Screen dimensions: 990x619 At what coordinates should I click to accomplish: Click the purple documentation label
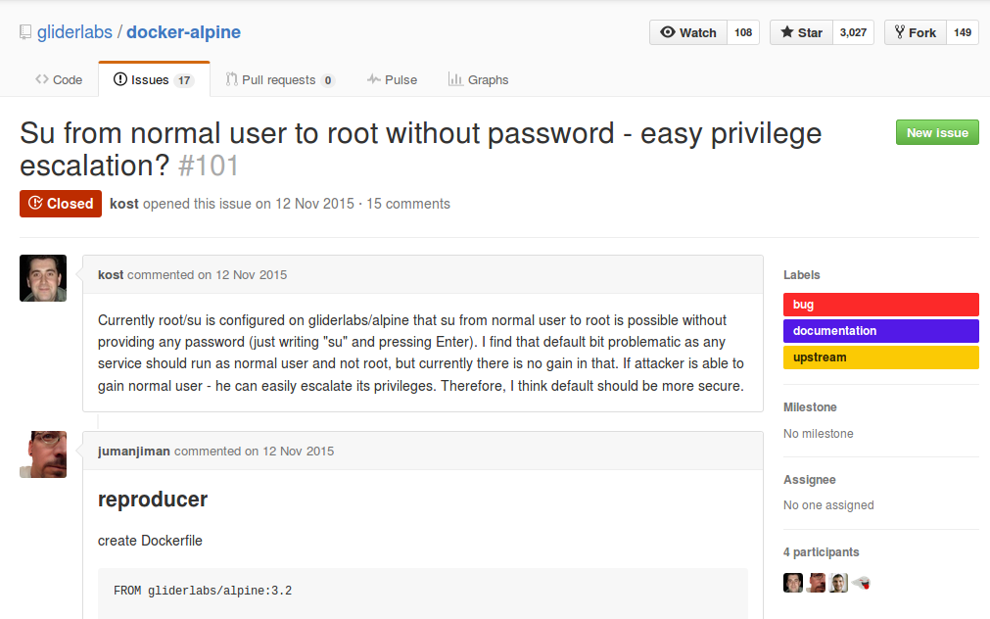pos(880,331)
